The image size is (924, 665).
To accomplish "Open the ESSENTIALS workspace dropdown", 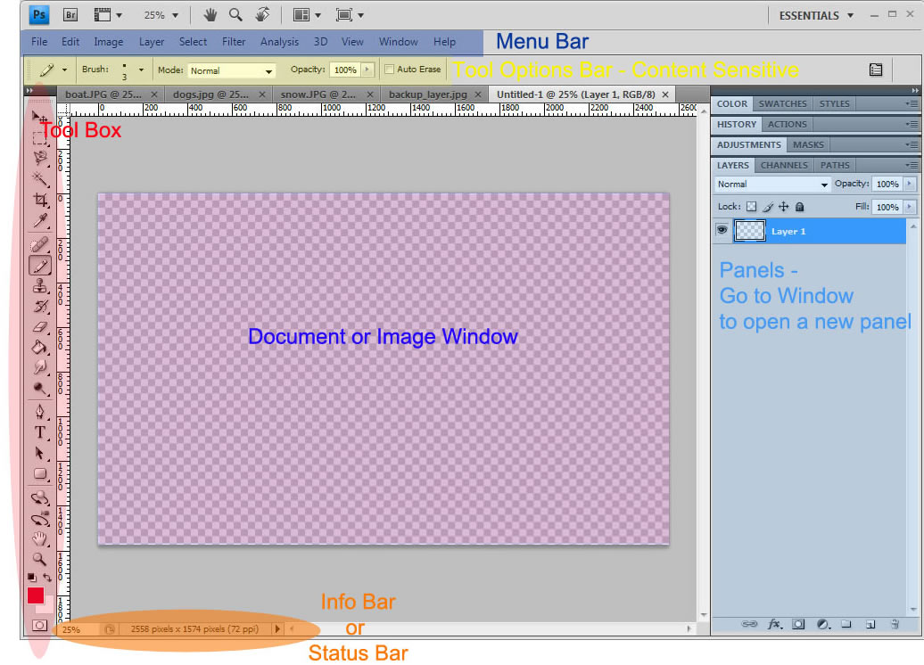I will [816, 15].
